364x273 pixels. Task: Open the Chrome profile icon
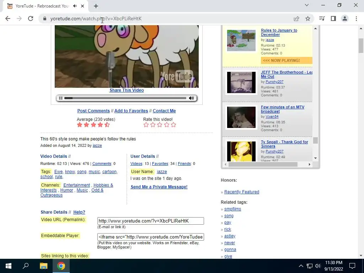(345, 18)
